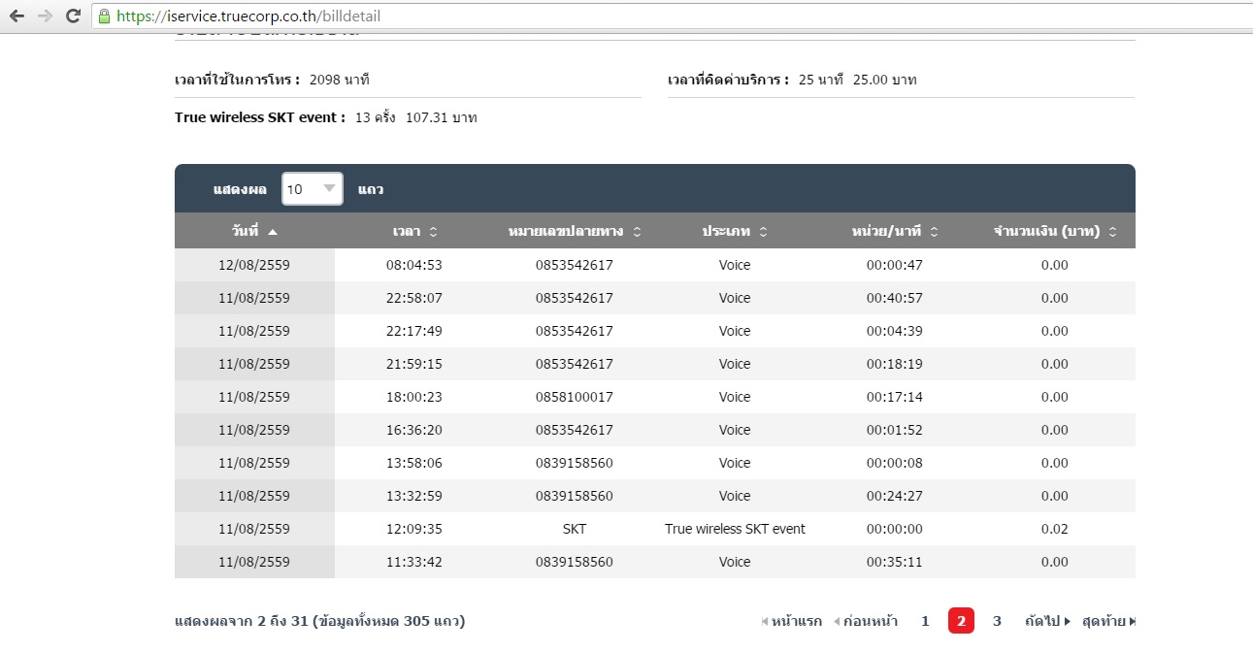Select date cell 12/08/2559

[254, 265]
